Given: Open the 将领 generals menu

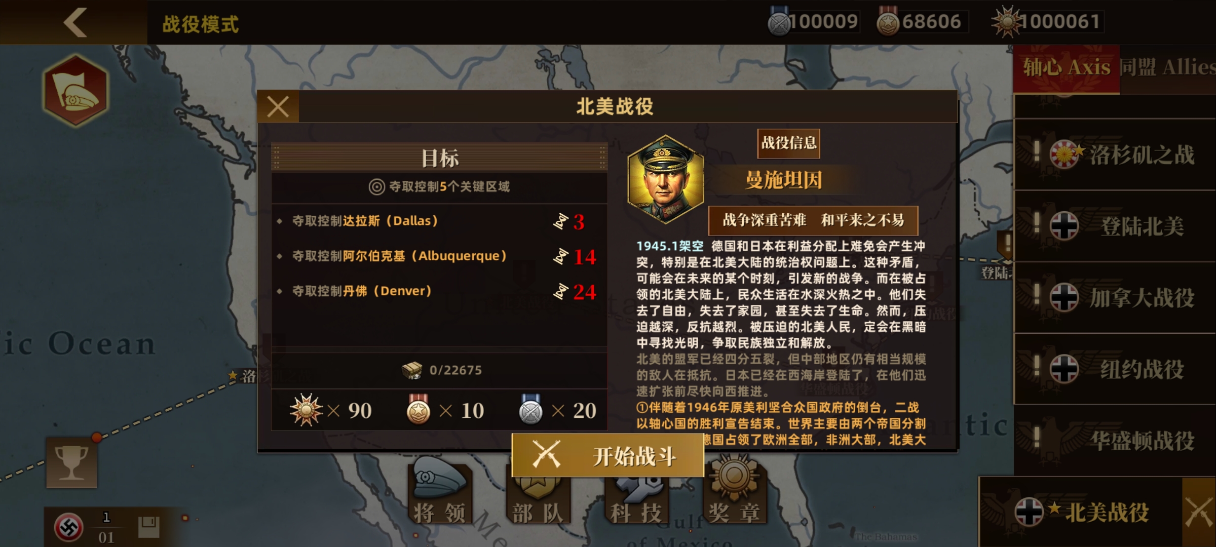Looking at the screenshot, I should 440,490.
